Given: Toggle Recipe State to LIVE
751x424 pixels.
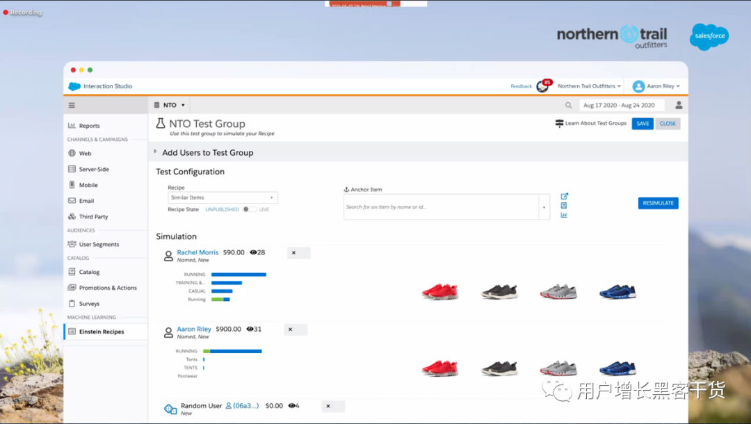Looking at the screenshot, I should 248,210.
